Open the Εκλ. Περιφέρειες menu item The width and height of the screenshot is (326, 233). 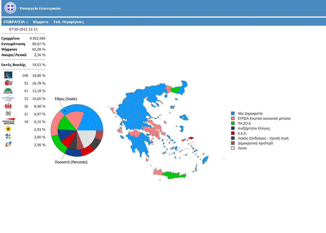point(69,22)
